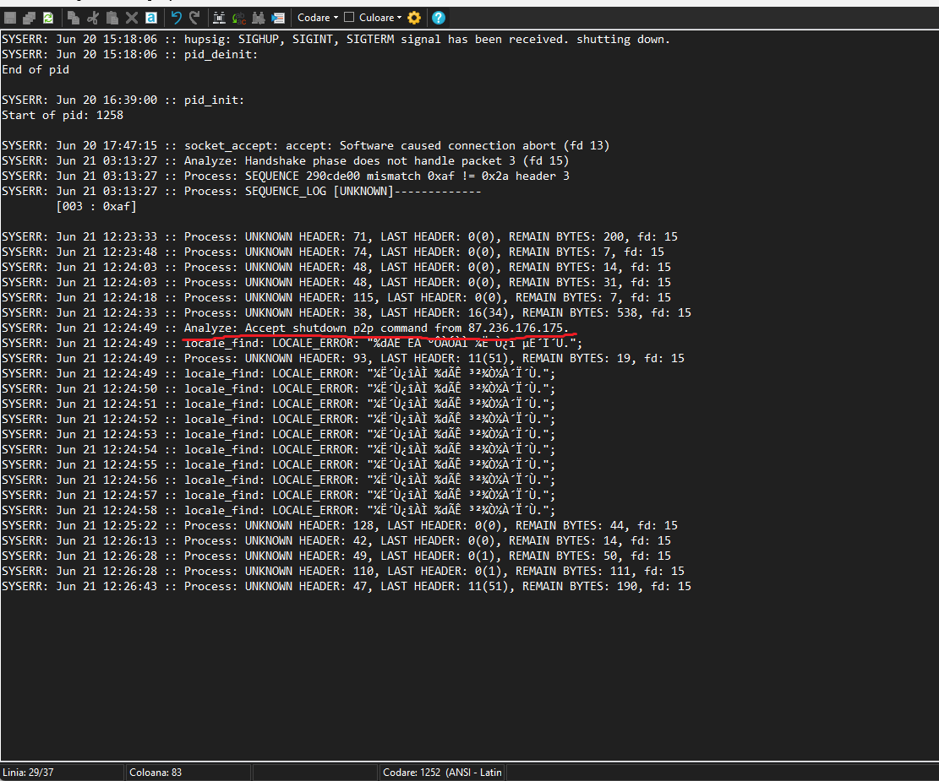Click the 'Start of pid: 1258' line
Screen dimensions: 939x781
(63, 115)
